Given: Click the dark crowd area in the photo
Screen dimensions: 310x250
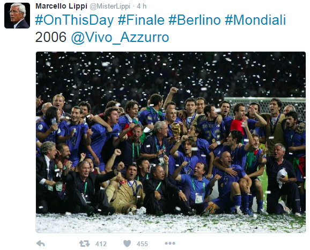Looking at the screenshot, I should tap(171, 73).
